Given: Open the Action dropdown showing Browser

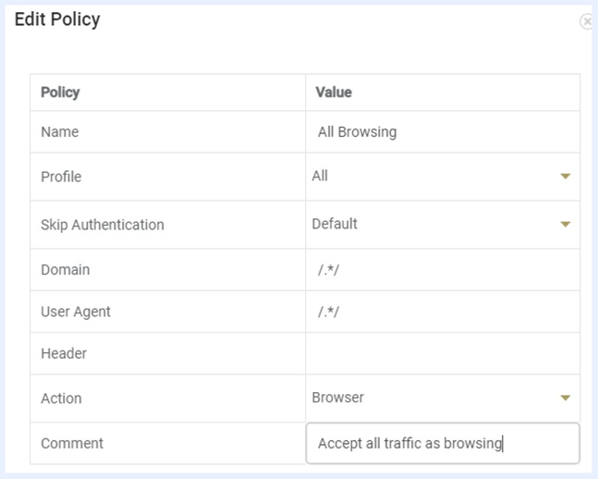Looking at the screenshot, I should (x=434, y=398).
